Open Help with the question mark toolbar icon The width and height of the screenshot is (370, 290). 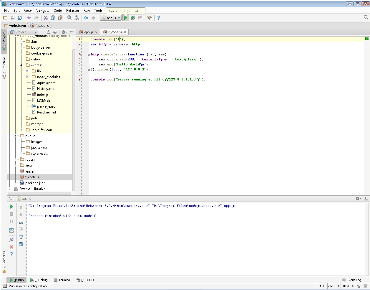click(x=159, y=18)
